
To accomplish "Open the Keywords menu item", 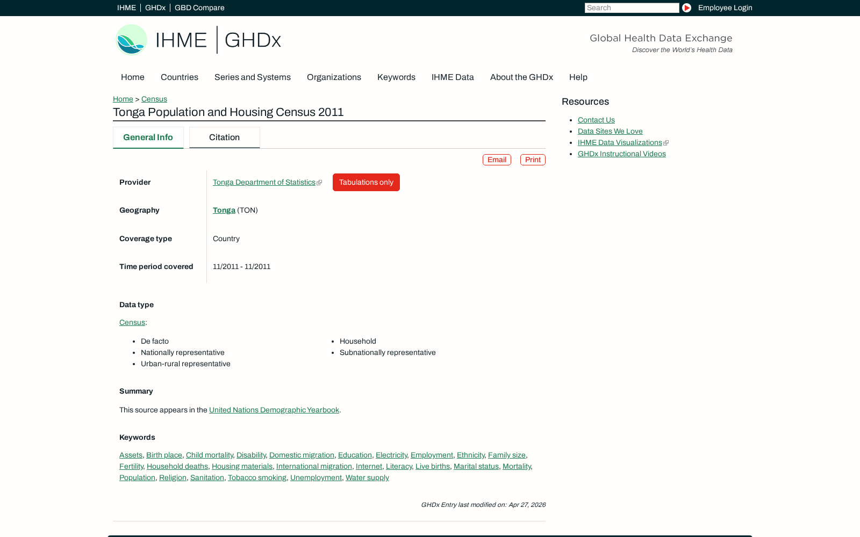I will pyautogui.click(x=396, y=77).
